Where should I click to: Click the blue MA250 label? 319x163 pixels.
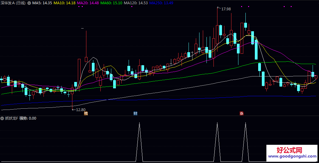point(161,3)
